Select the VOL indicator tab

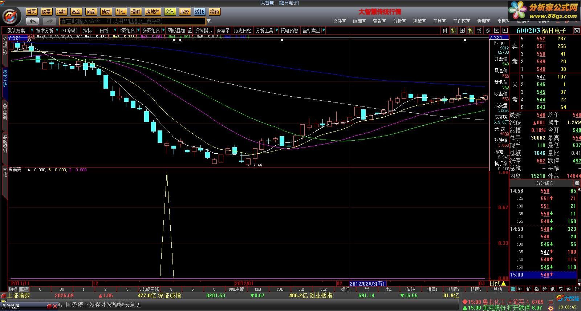coord(280,289)
